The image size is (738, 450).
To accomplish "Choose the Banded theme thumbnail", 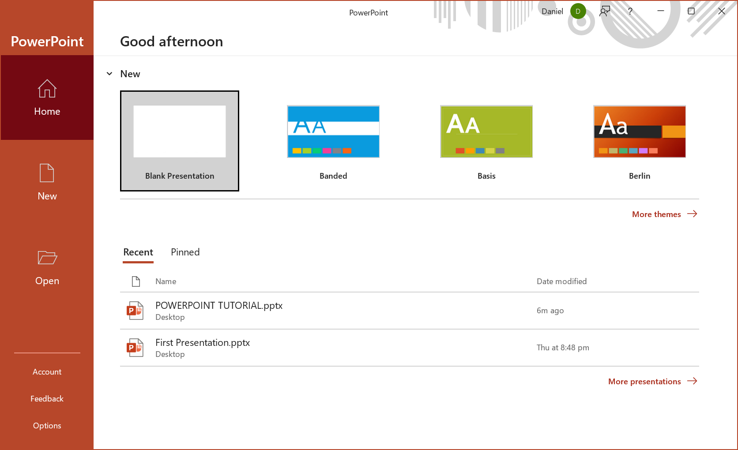I will click(333, 131).
